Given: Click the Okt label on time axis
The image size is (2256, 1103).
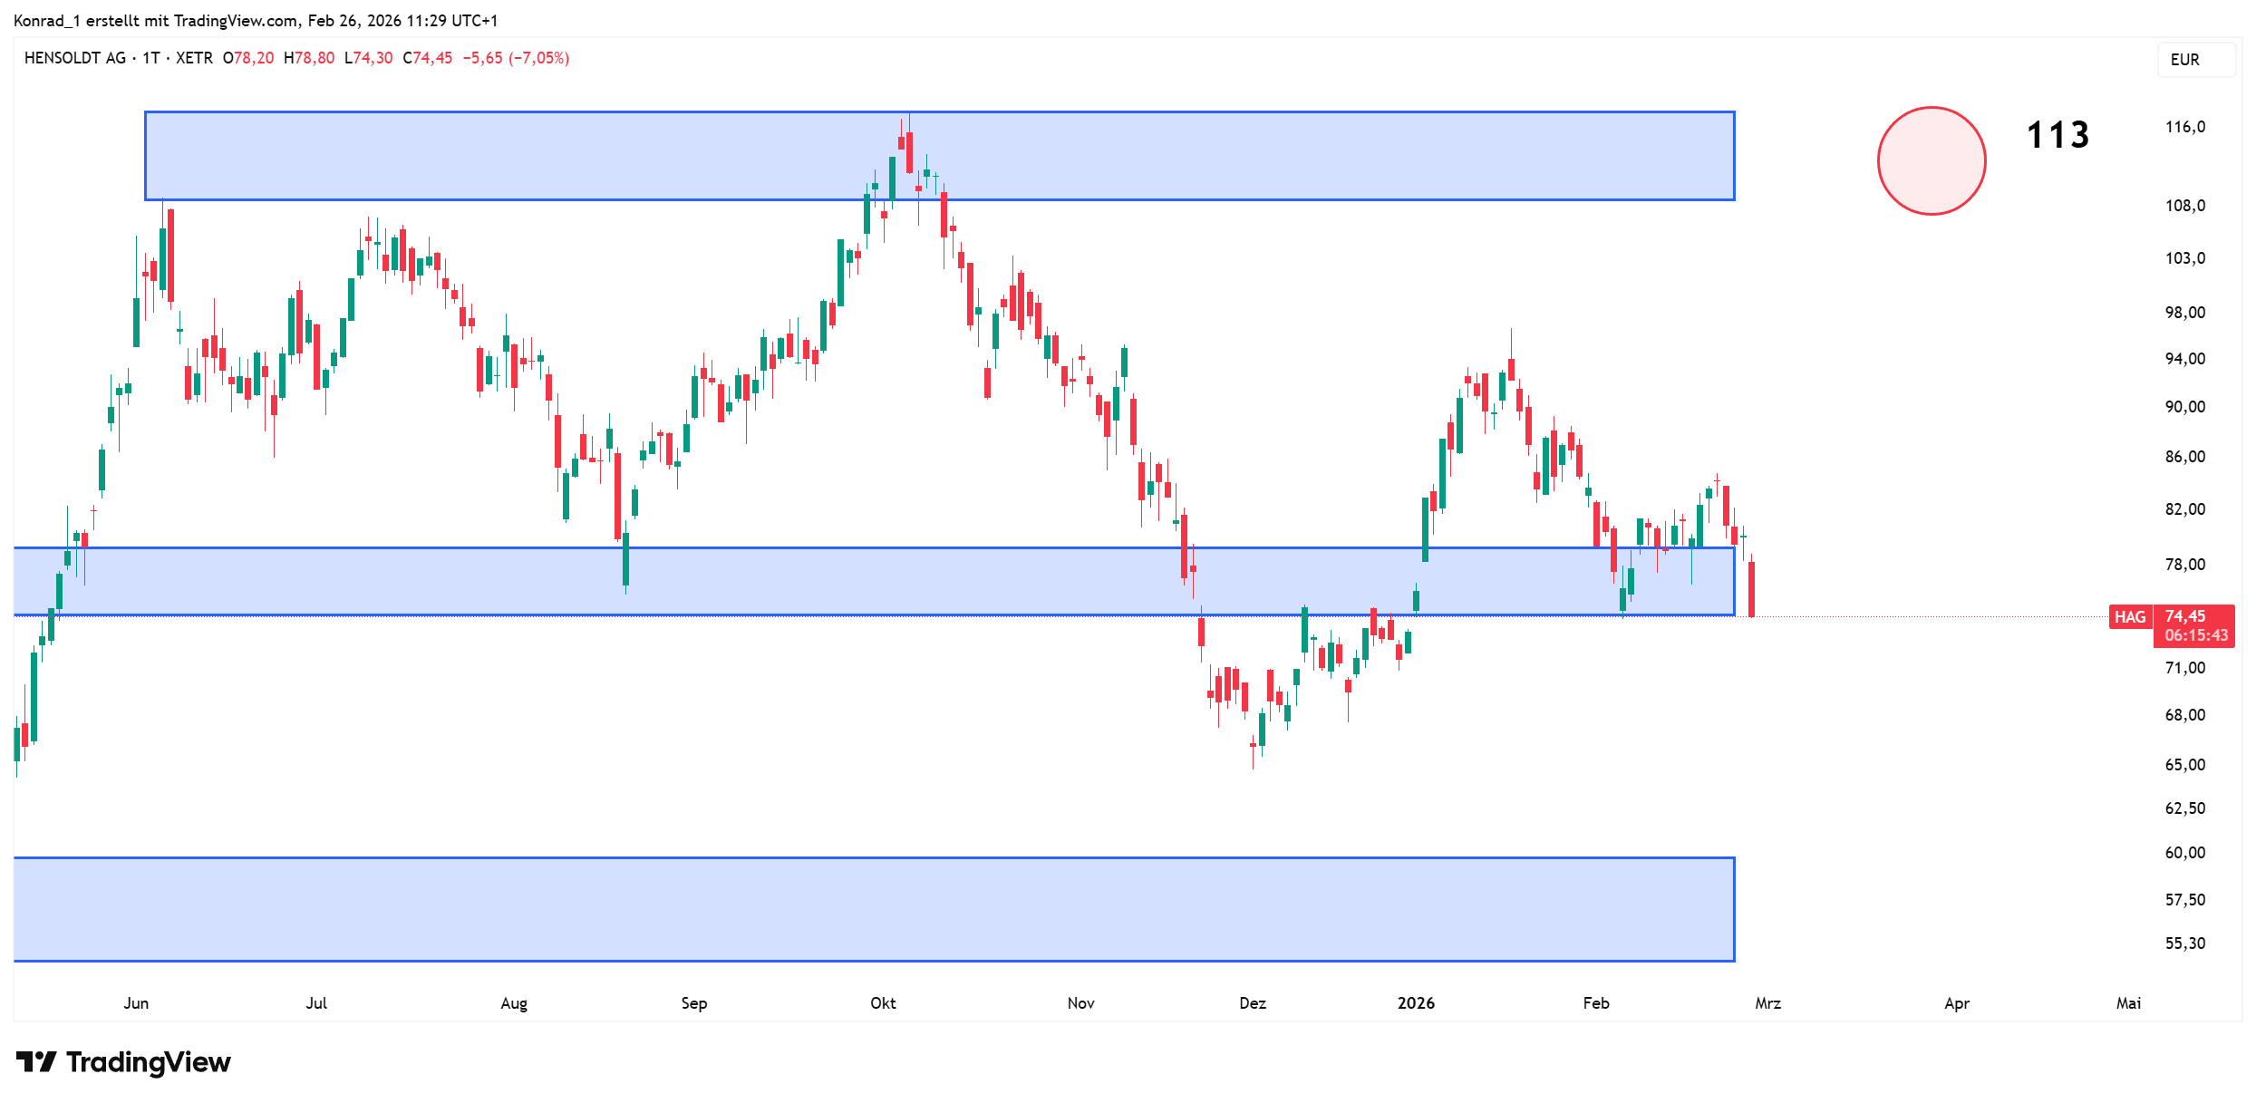Looking at the screenshot, I should tap(883, 1003).
